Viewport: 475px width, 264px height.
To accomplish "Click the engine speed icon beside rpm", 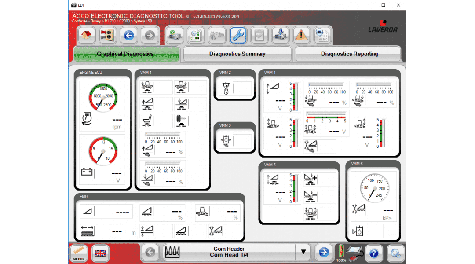I will click(87, 118).
